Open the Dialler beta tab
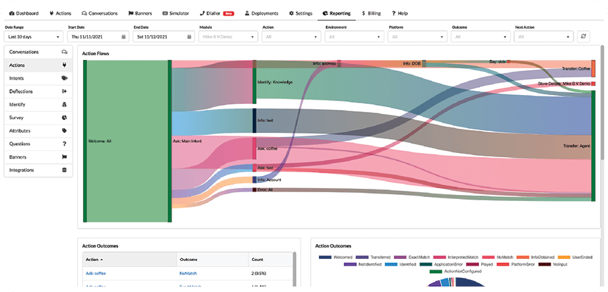Viewport: 608px width, 292px height. tap(217, 13)
